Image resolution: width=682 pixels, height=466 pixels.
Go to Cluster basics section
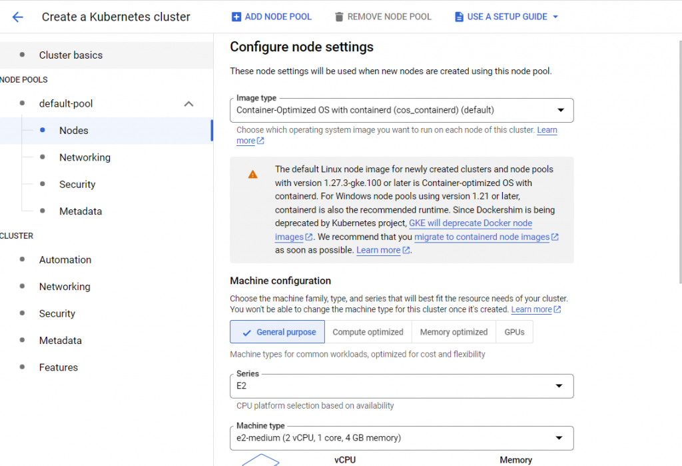point(71,55)
